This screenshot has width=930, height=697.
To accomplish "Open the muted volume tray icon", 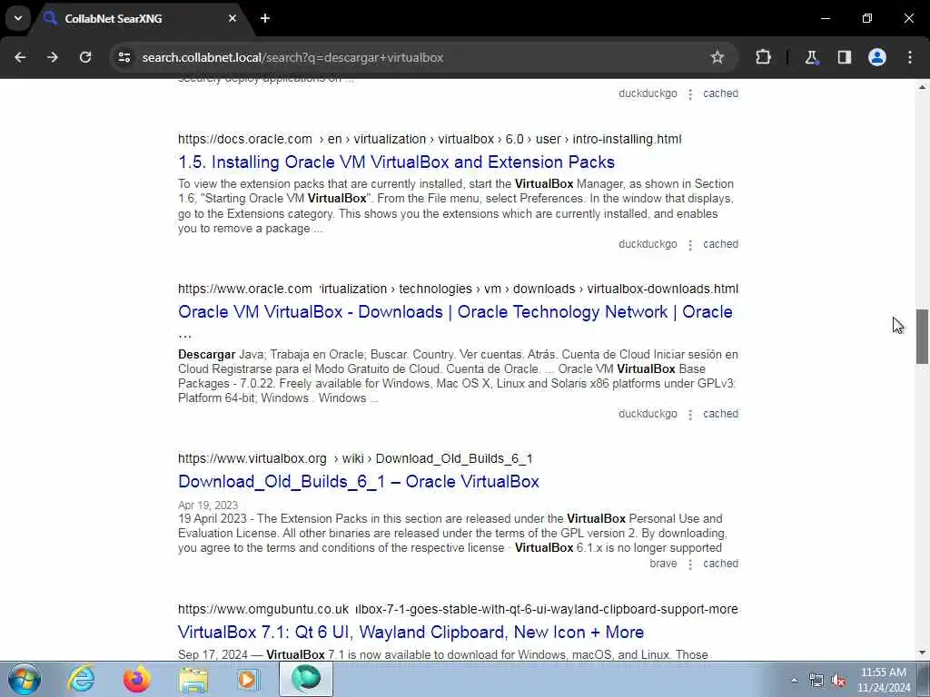I will click(838, 681).
